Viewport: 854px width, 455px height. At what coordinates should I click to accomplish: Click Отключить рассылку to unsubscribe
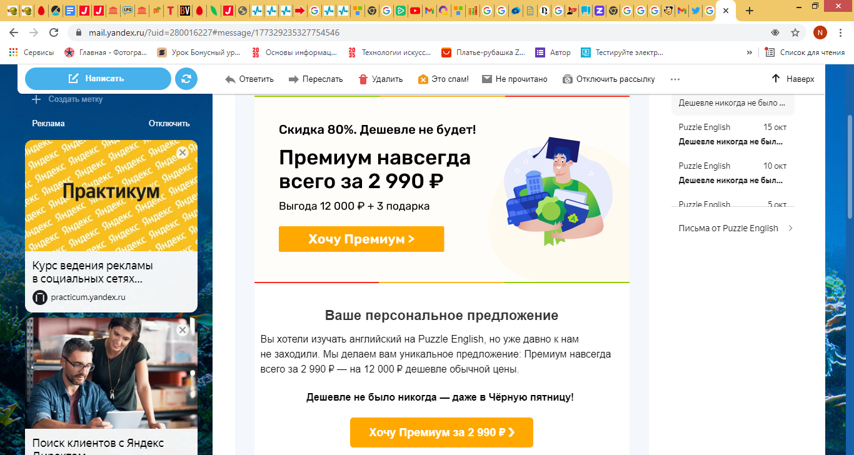pos(608,79)
